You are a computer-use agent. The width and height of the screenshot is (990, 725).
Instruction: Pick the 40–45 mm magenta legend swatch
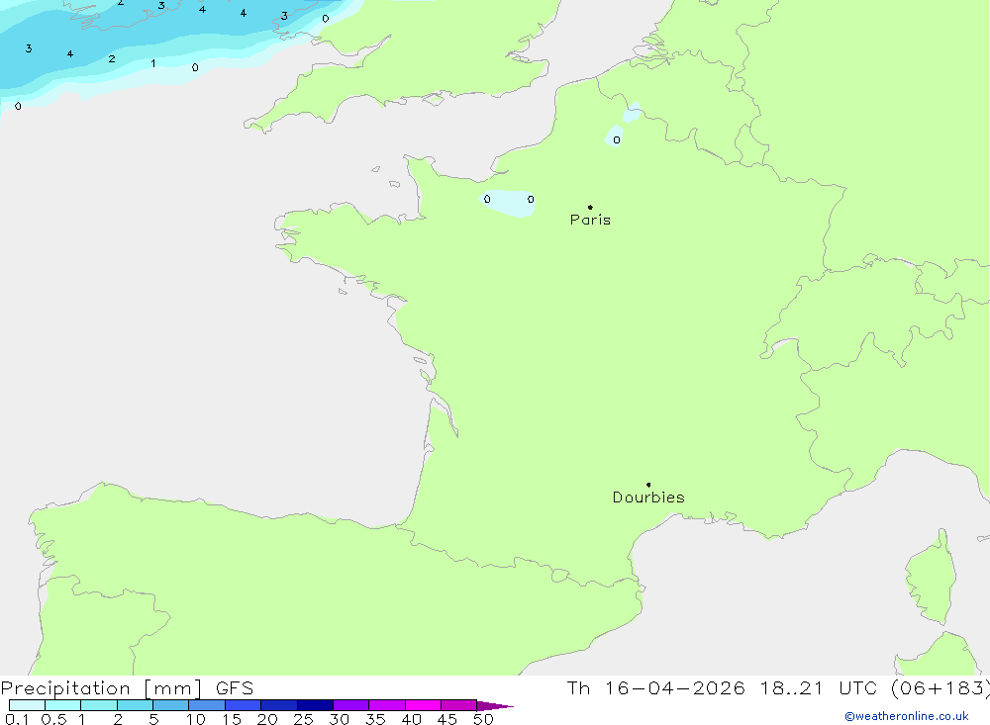(423, 705)
